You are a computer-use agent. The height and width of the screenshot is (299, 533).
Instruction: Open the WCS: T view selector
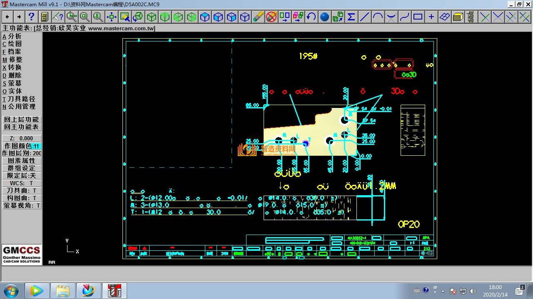pyautogui.click(x=22, y=183)
